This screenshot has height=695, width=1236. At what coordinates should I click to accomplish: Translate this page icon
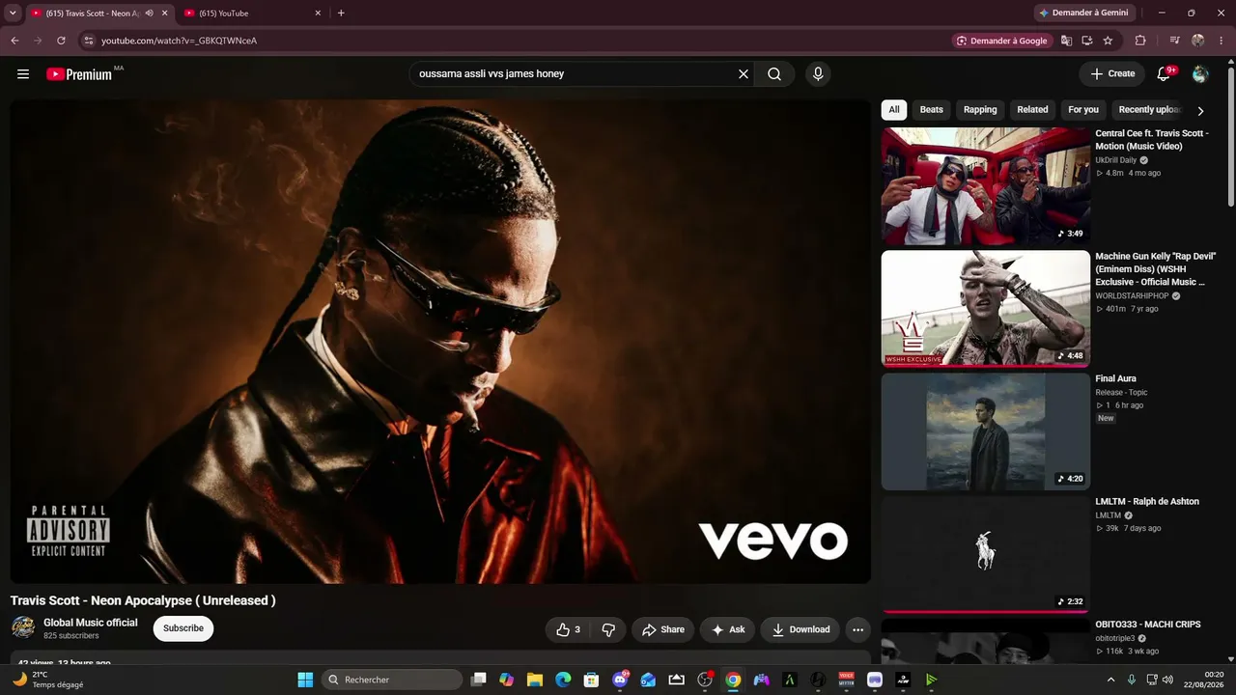(1066, 41)
